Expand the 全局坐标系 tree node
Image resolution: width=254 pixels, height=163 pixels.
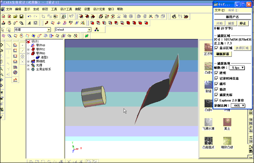pos(28,69)
